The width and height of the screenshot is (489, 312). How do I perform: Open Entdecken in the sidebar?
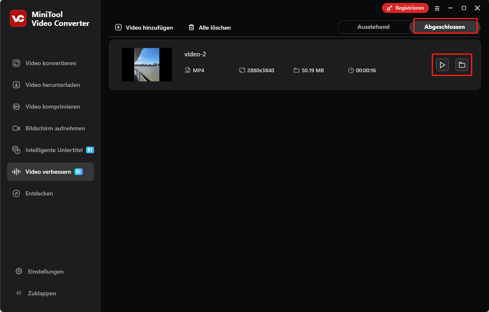(51, 194)
